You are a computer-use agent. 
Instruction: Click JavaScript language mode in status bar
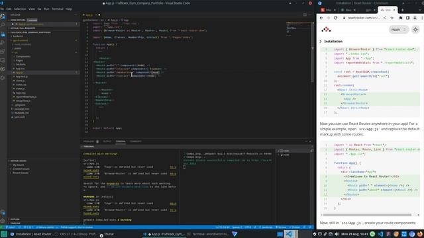(267, 227)
